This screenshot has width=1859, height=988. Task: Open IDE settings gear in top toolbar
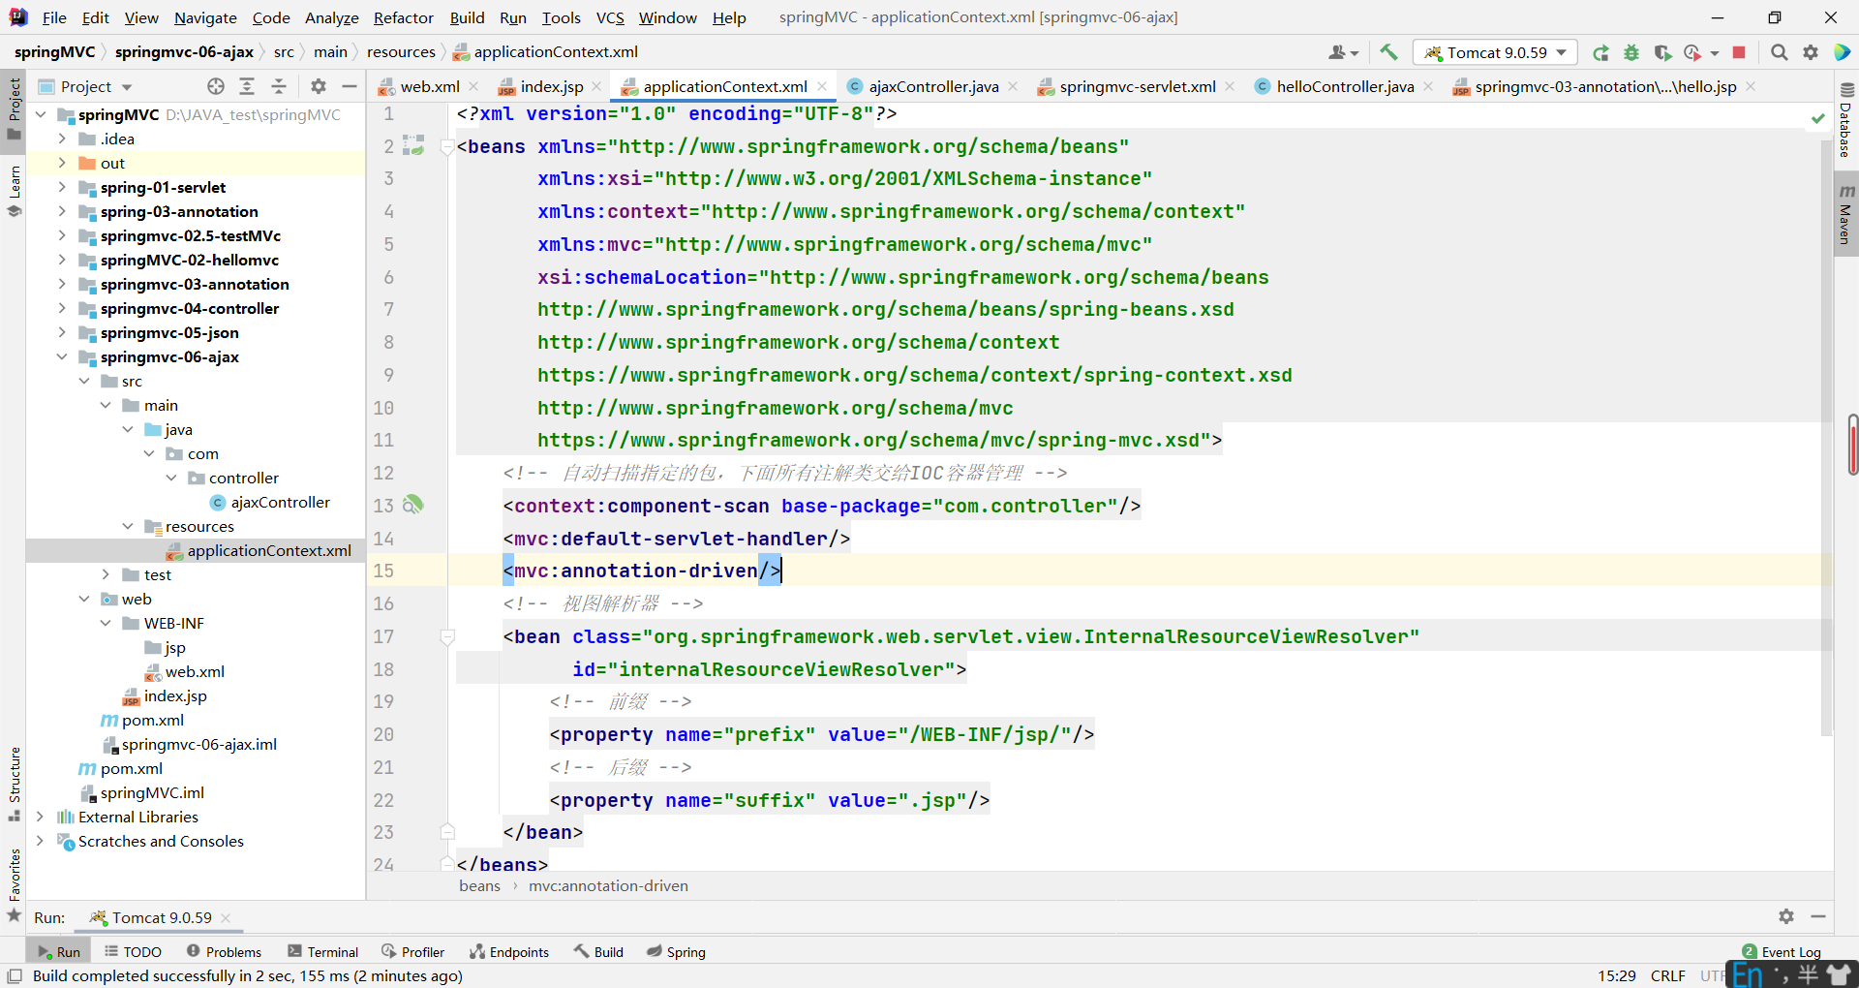pos(1811,52)
